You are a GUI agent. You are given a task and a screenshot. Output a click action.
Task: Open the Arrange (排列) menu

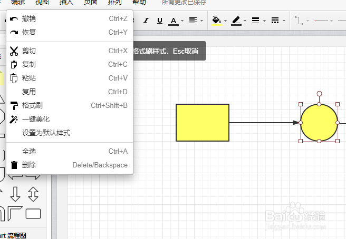coord(115,3)
